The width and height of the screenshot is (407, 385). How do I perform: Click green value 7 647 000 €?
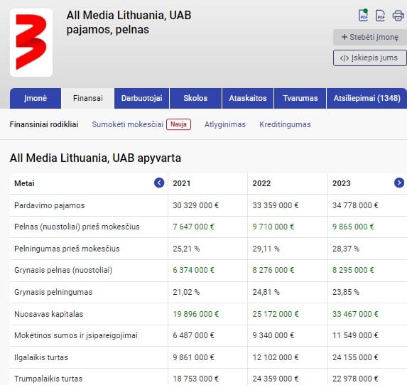(194, 227)
